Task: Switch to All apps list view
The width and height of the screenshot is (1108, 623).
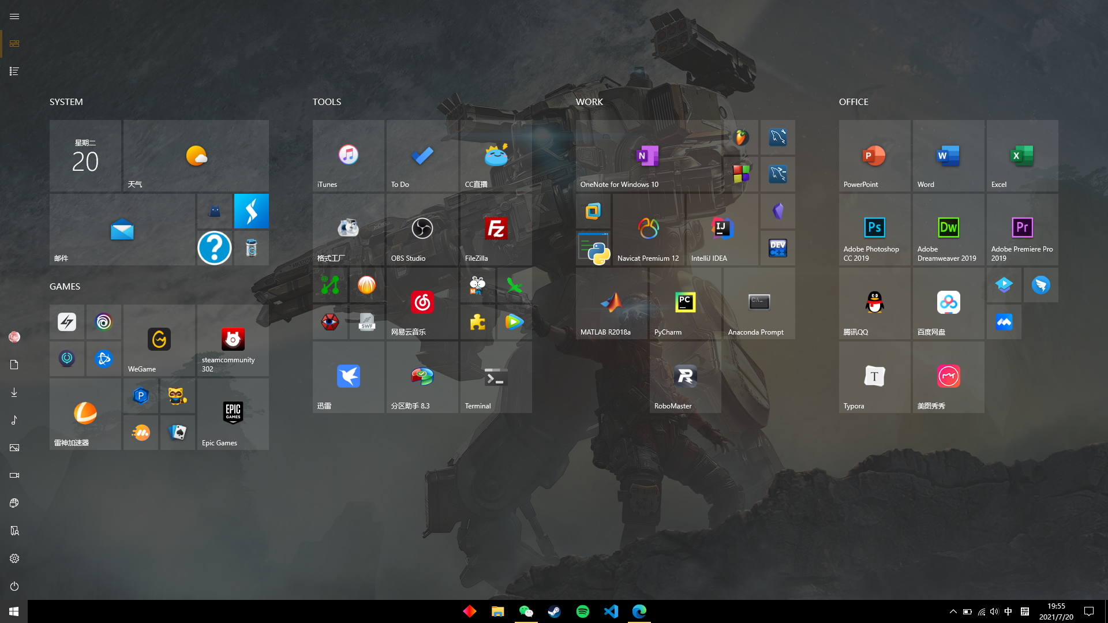Action: (14, 72)
